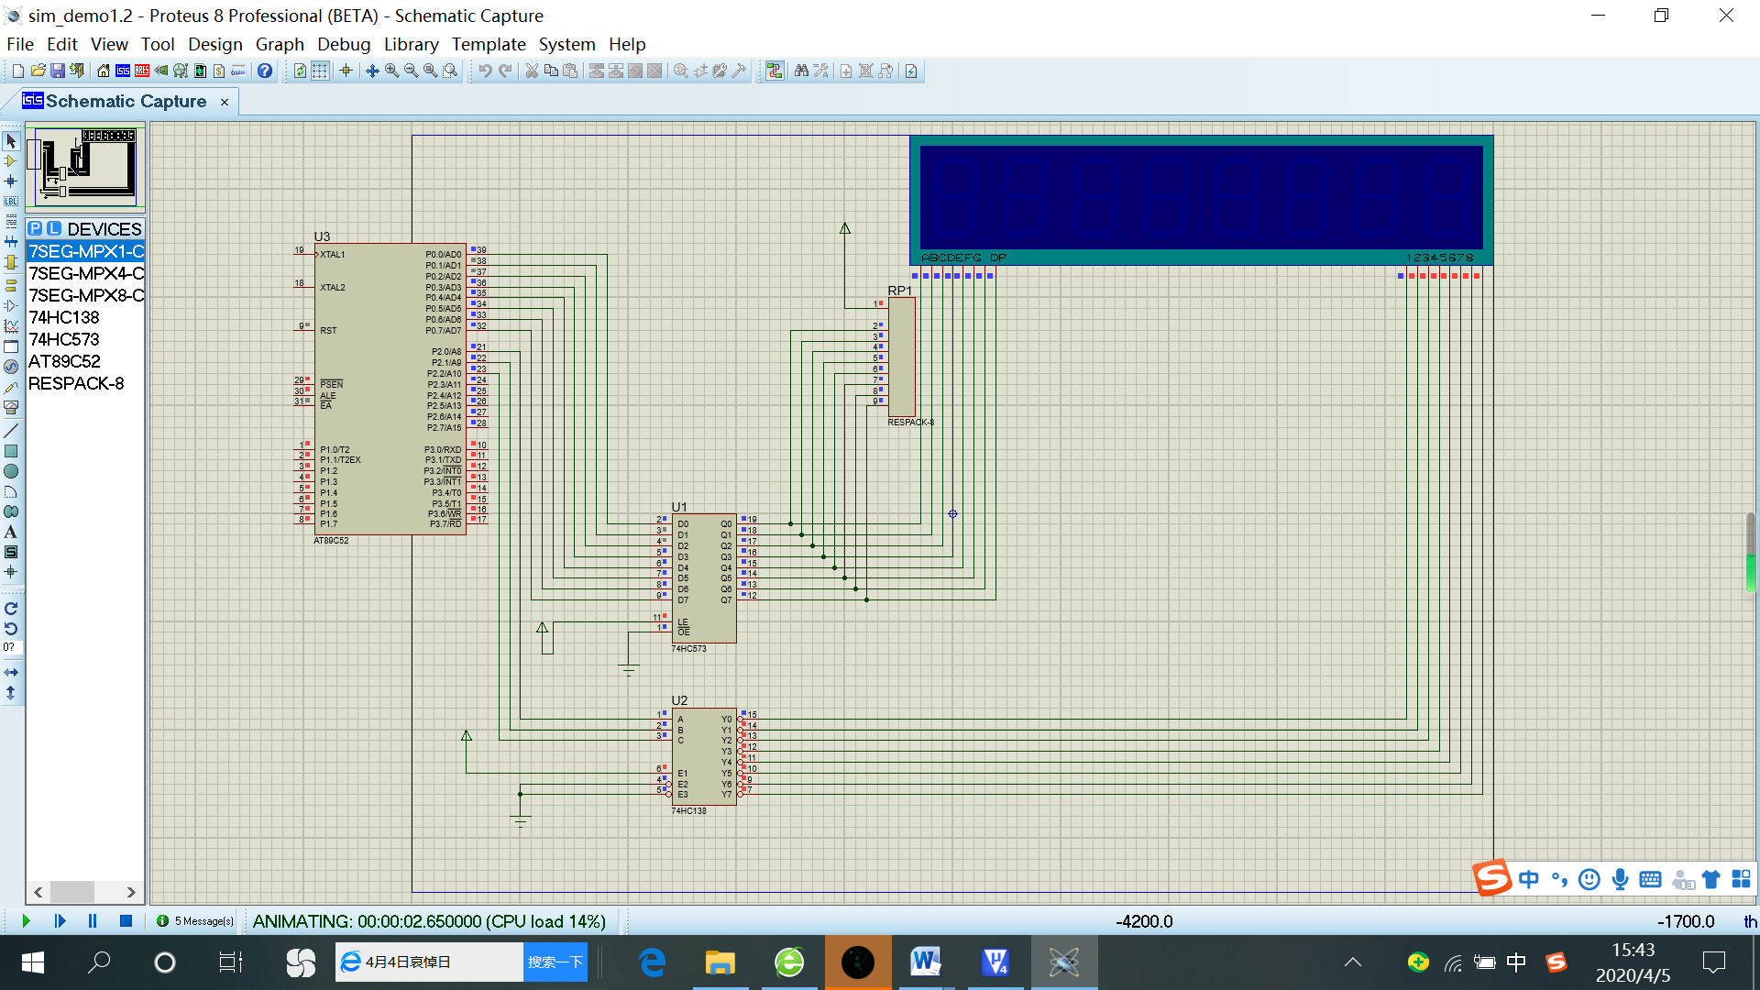Open the Design menu
The width and height of the screenshot is (1760, 990).
(x=215, y=44)
